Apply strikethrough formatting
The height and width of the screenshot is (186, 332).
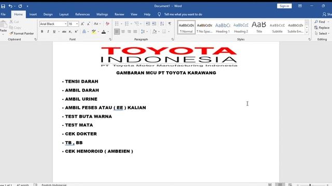click(64, 32)
